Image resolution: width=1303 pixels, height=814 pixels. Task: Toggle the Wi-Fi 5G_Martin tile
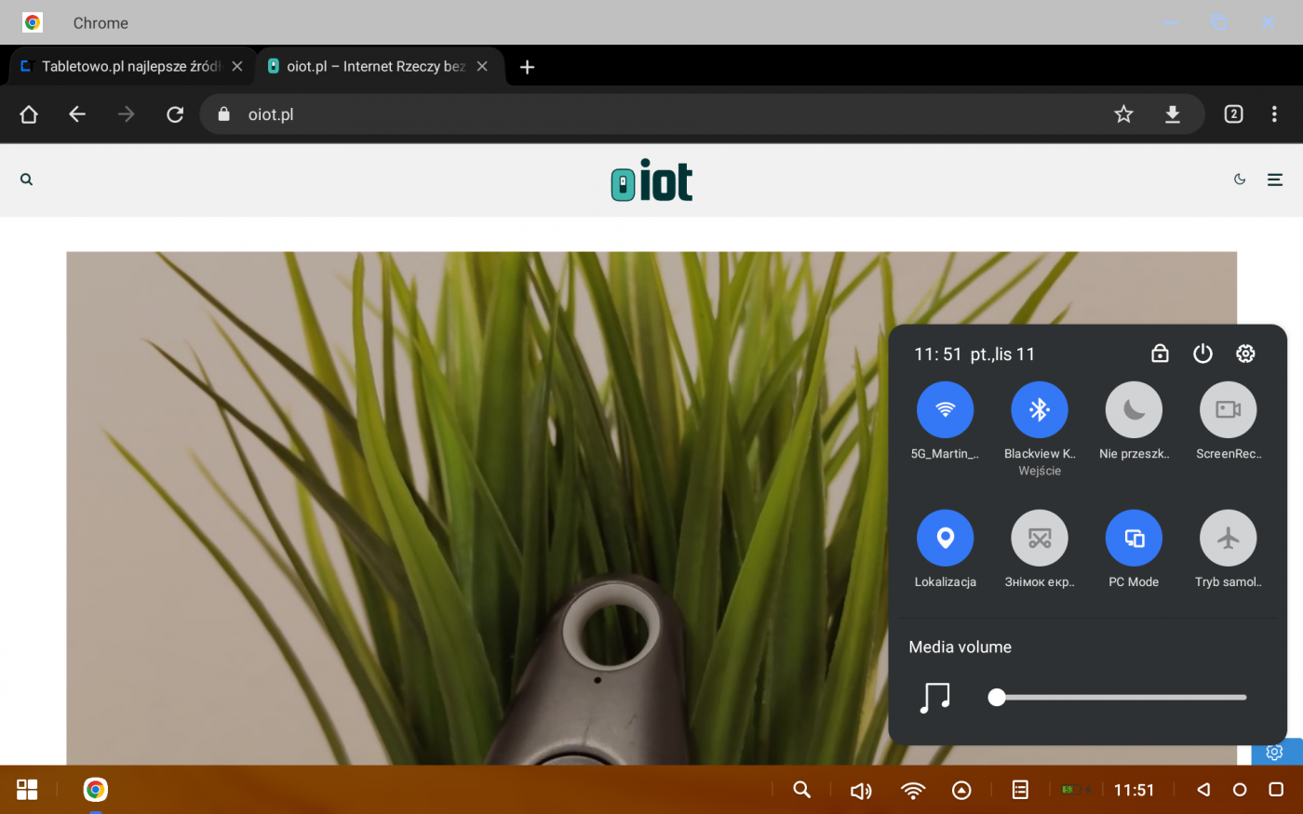[x=945, y=409]
